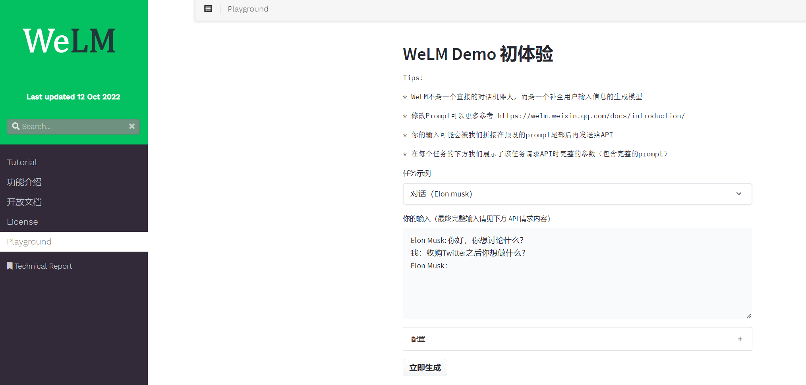Screen dimensions: 806x385
Task: Select Playground in the sidebar
Action: pyautogui.click(x=74, y=242)
